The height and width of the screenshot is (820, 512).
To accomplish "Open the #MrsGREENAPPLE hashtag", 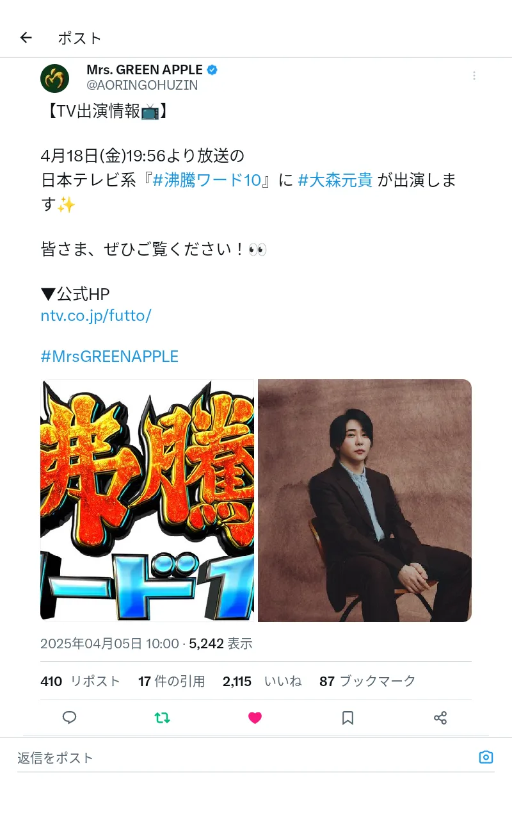I will tap(109, 356).
